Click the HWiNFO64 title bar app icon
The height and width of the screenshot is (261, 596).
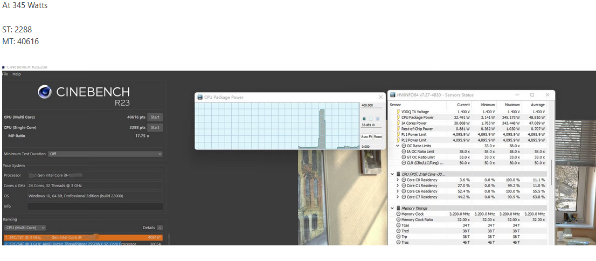click(x=393, y=95)
